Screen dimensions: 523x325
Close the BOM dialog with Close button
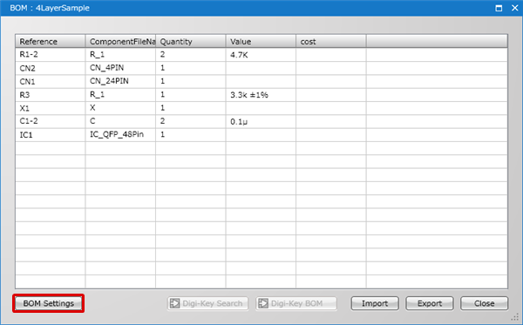pos(485,303)
